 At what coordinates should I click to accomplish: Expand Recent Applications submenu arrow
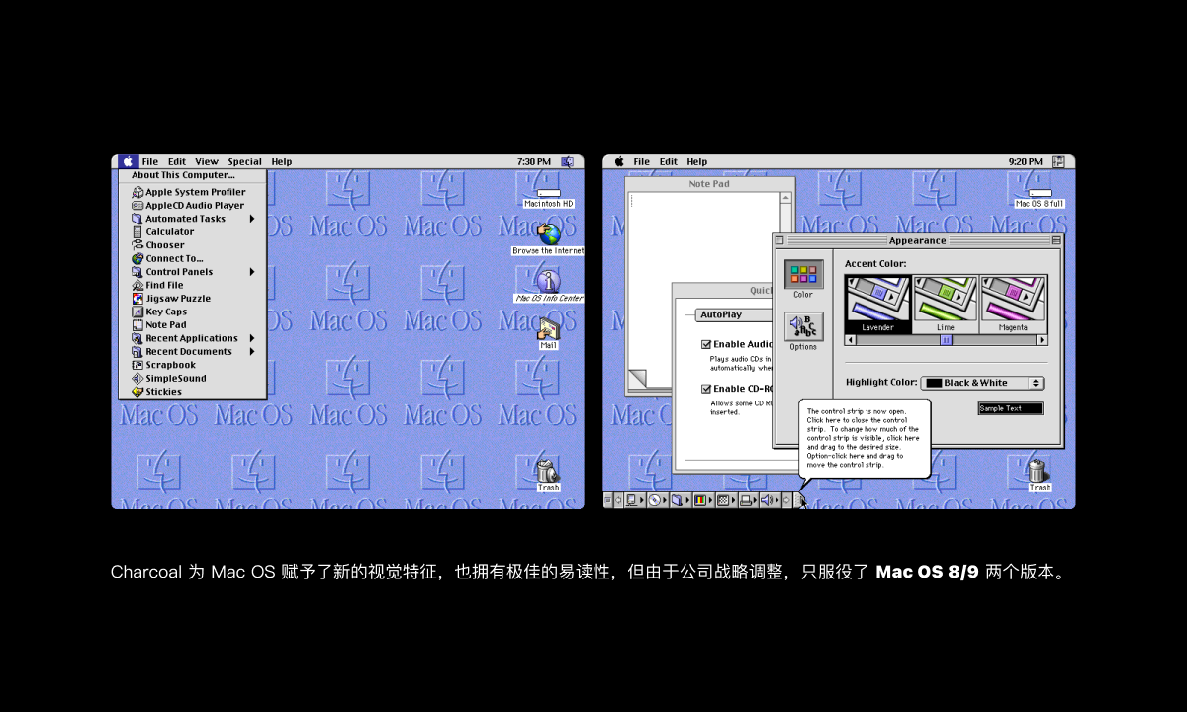252,338
